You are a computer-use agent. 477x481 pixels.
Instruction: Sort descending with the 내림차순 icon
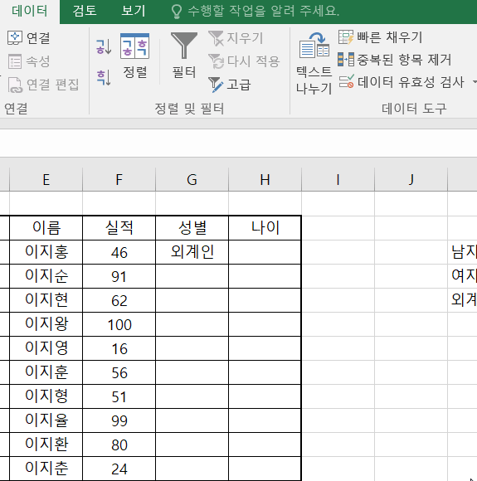(x=104, y=77)
